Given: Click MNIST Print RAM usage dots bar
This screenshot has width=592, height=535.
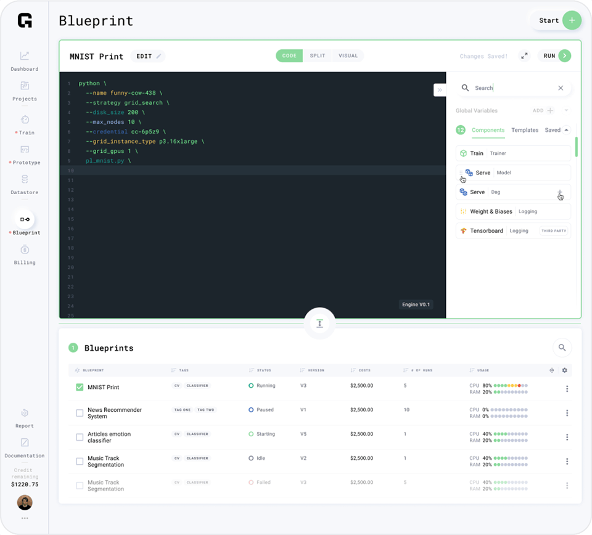Looking at the screenshot, I should (x=511, y=392).
